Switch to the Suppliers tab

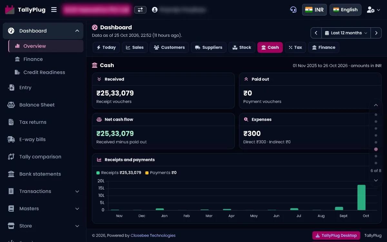click(x=209, y=47)
